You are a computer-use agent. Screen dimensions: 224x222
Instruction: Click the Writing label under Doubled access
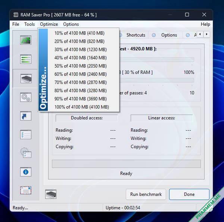click(x=63, y=138)
